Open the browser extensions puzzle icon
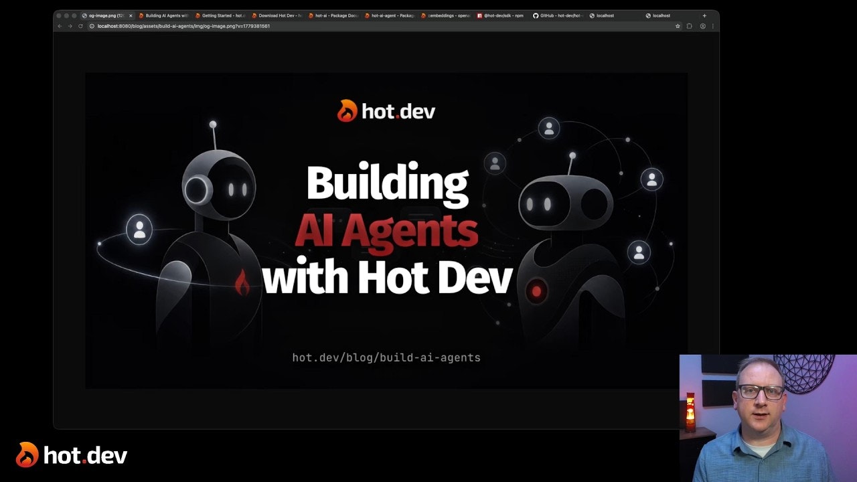Viewport: 857px width, 482px height. (x=690, y=26)
